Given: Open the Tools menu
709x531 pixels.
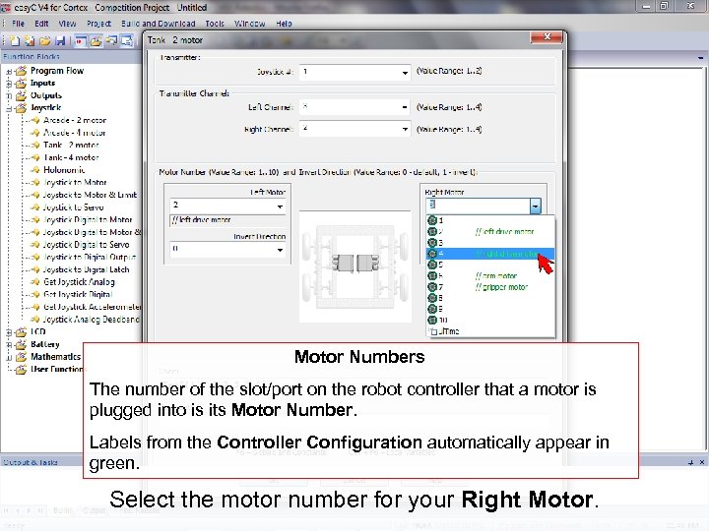Looking at the screenshot, I should coord(215,24).
